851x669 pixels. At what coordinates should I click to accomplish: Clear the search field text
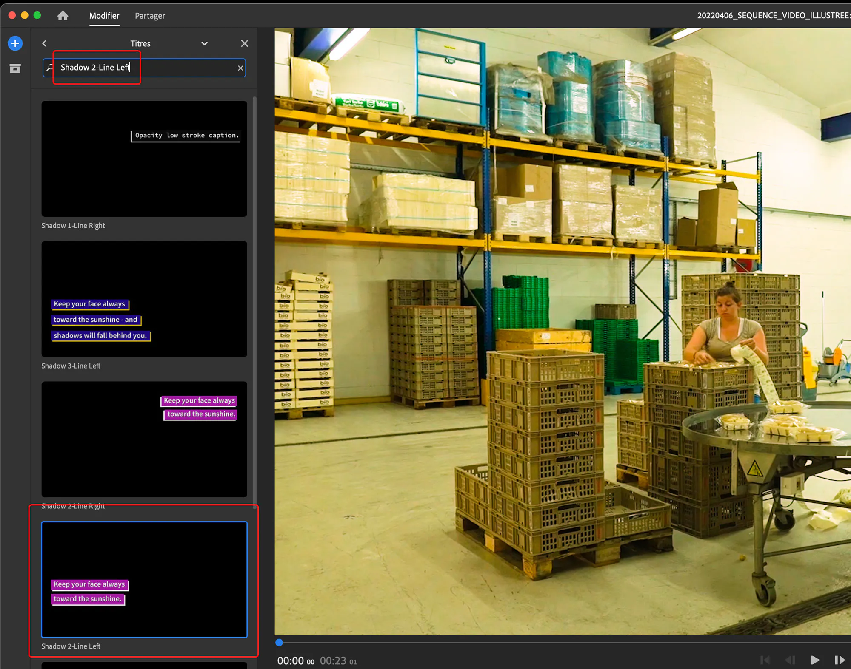click(240, 68)
